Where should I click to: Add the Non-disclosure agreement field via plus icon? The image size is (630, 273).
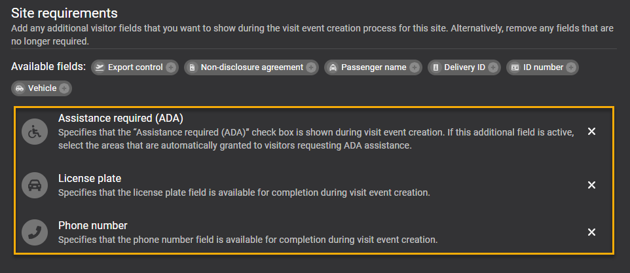[311, 67]
